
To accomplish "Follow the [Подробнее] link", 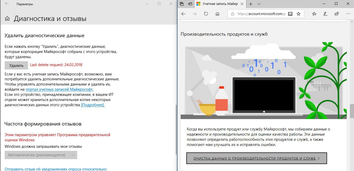I will pos(93,105).
